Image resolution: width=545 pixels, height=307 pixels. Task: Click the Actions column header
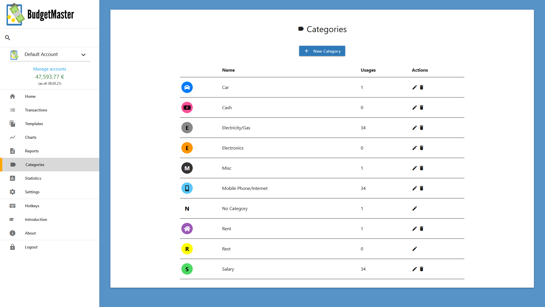click(x=420, y=70)
